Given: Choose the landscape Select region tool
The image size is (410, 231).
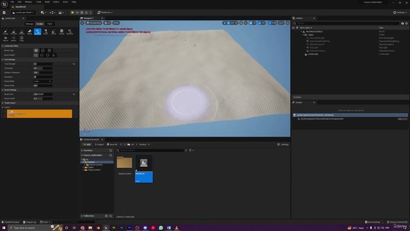Looking at the screenshot, I should [13, 39].
